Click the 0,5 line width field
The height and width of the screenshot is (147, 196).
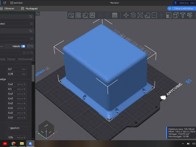pyautogui.click(x=17, y=89)
